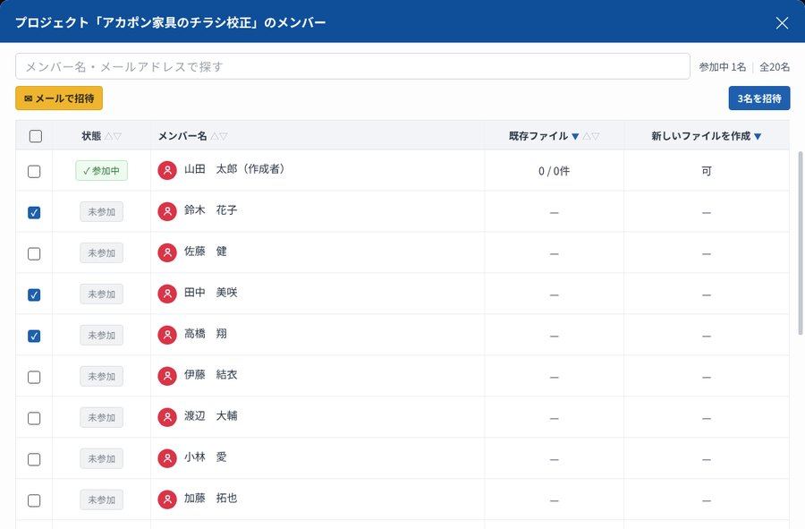Click the 未参加 badge of 田中 美咲
This screenshot has height=529, width=805.
coord(102,294)
